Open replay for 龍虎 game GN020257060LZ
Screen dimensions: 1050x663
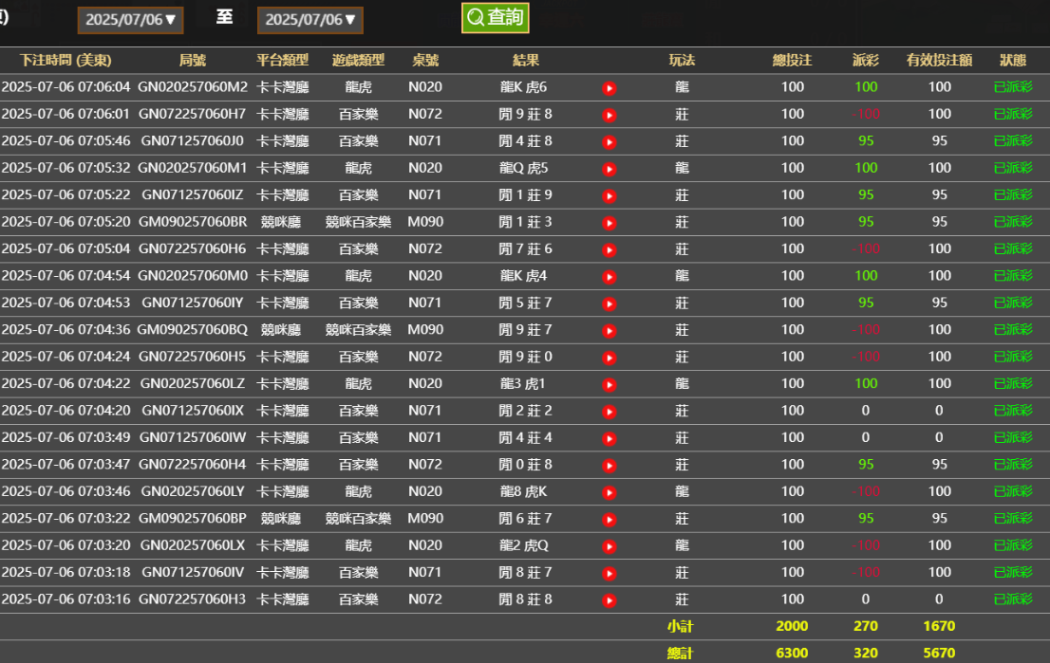tap(608, 384)
